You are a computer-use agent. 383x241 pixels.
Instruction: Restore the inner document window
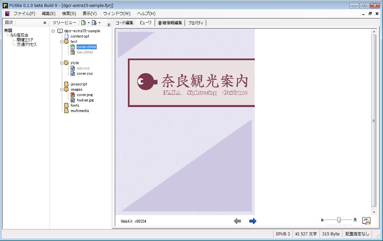[370, 14]
